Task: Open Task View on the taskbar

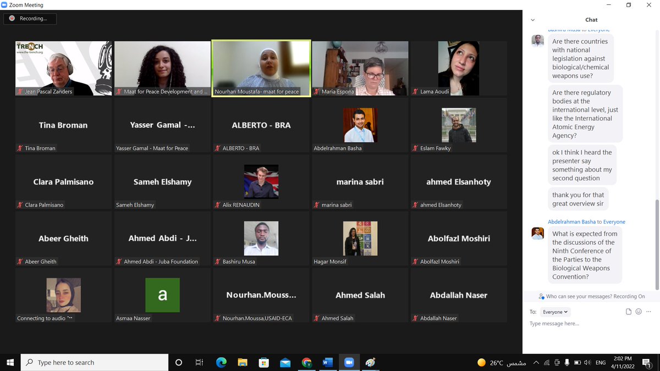Action: coord(200,362)
